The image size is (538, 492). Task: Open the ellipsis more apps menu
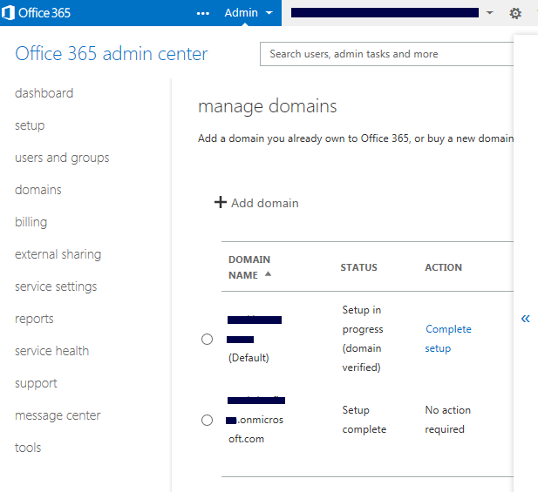point(203,14)
